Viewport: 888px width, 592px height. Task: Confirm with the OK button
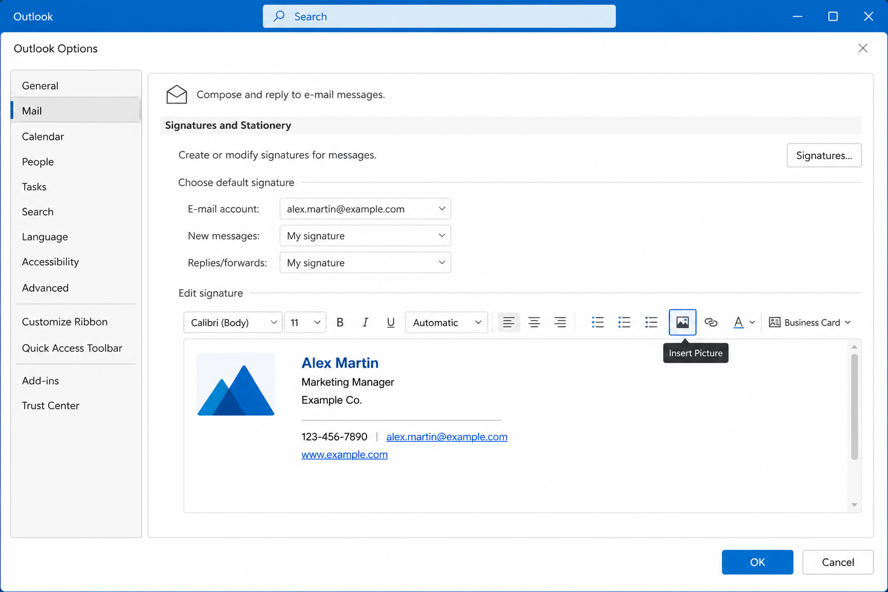pos(757,562)
